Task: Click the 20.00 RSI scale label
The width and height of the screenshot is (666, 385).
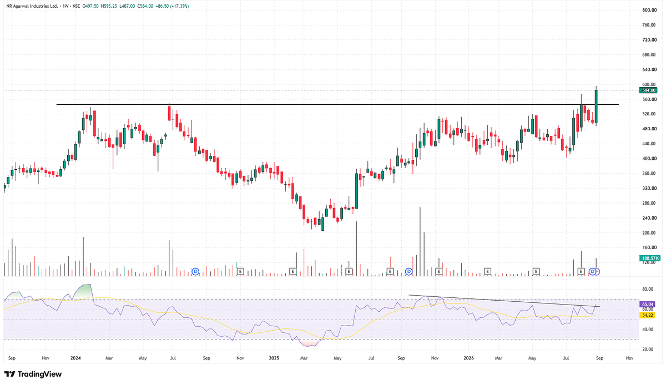Action: 649,349
